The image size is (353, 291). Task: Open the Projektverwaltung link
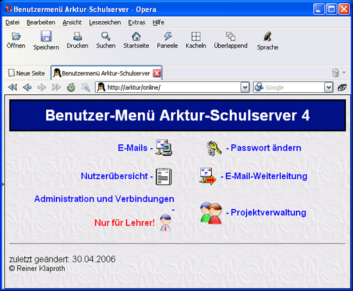(x=268, y=213)
